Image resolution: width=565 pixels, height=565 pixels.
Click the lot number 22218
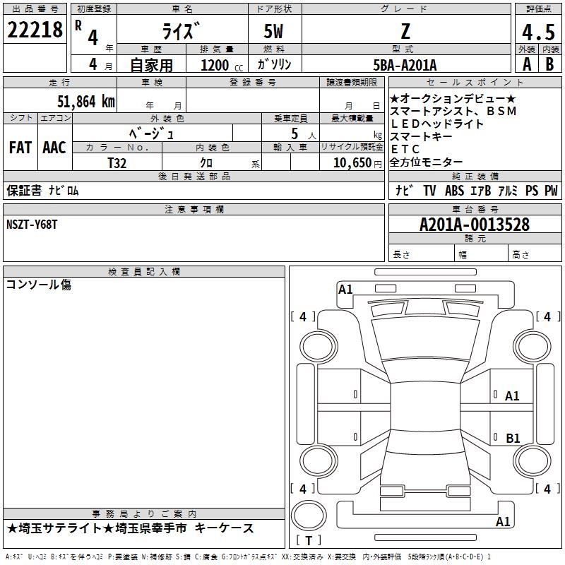[35, 30]
